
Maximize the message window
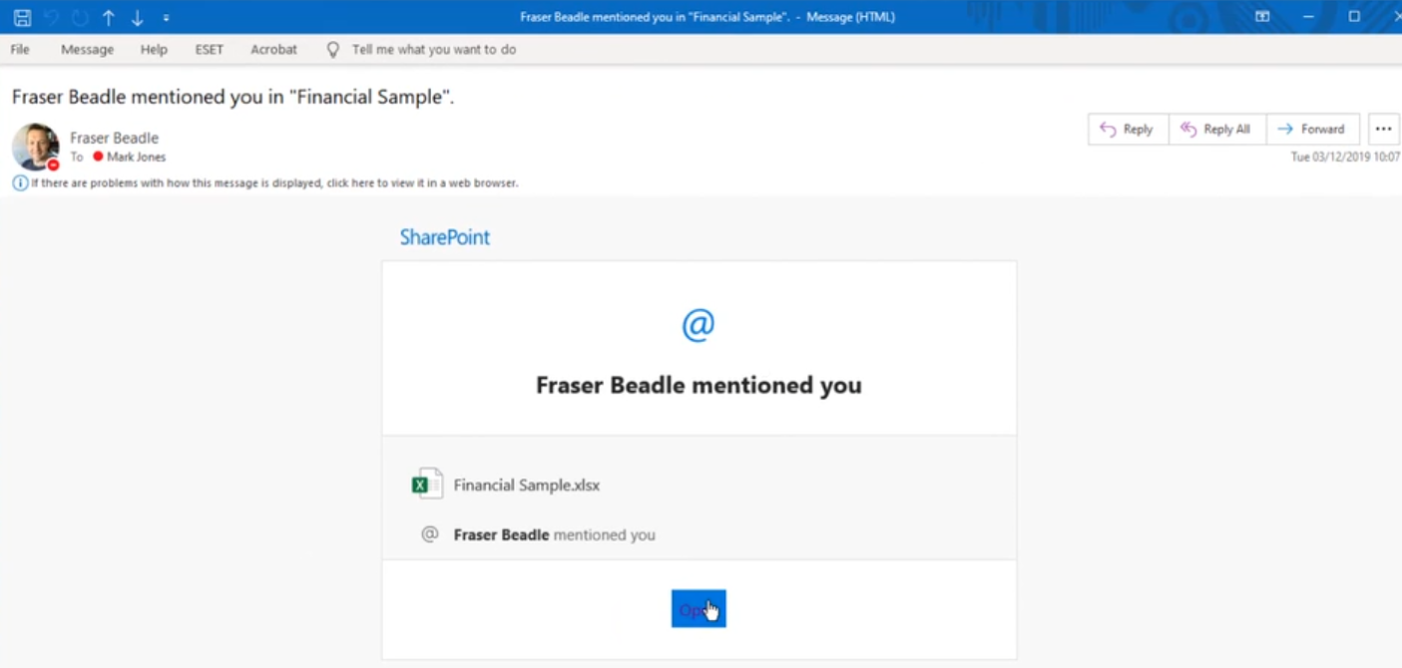click(1354, 17)
